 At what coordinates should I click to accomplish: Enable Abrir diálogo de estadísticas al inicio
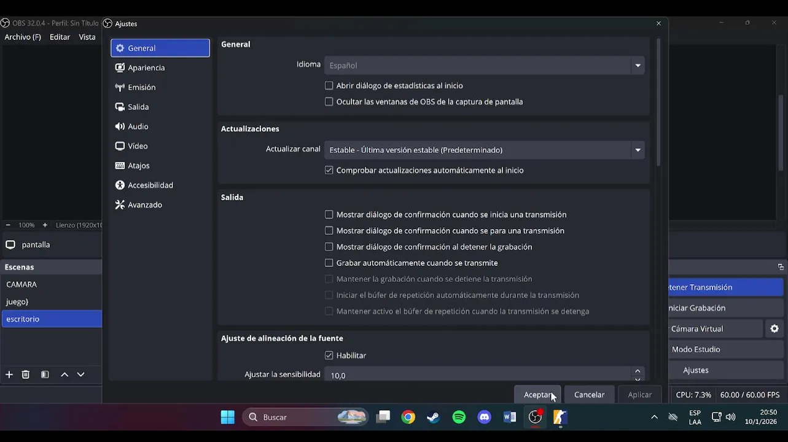click(x=329, y=86)
